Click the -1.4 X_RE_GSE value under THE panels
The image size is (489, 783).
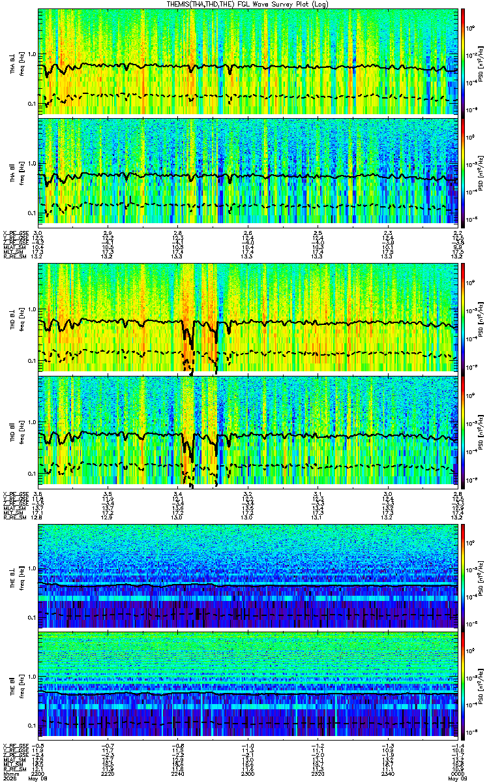pos(457,745)
